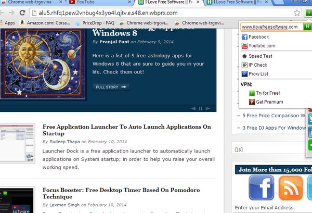This screenshot has height=213, width=312.
Task: Open author Pranjal Pant's link
Action: tap(114, 42)
